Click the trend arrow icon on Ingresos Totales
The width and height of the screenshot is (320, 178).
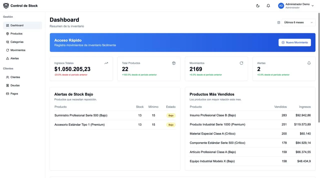[x=106, y=63]
